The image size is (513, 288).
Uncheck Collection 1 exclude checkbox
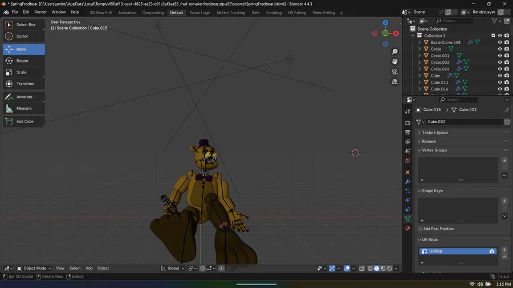point(493,36)
